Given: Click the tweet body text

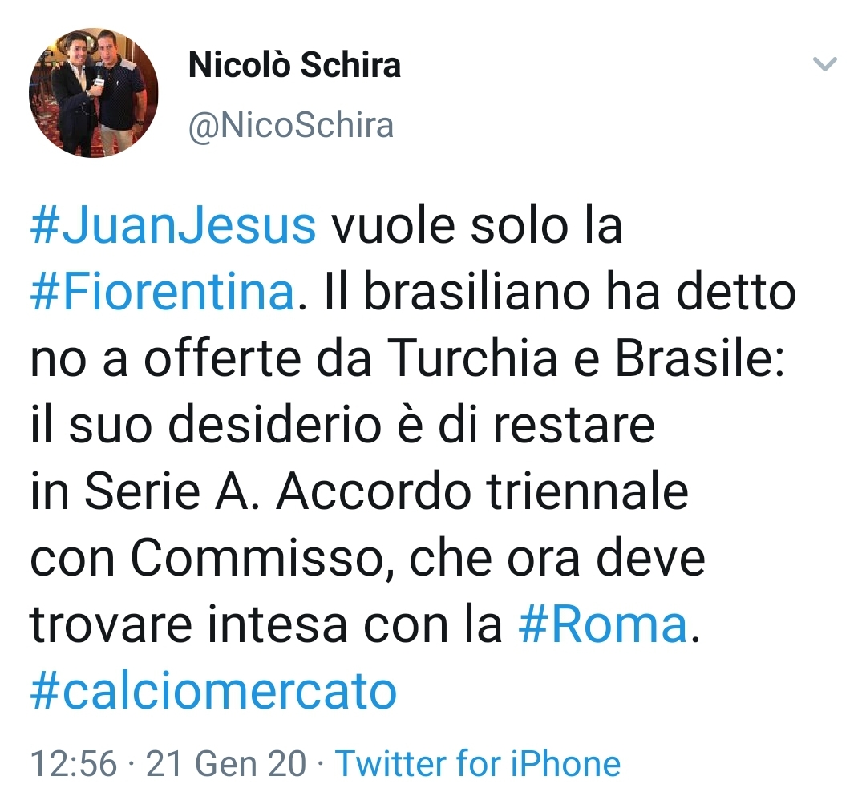Looking at the screenshot, I should [x=401, y=425].
